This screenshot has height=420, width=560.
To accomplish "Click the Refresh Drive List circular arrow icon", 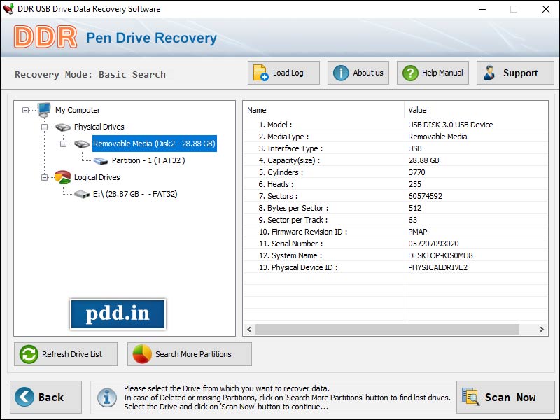I will pos(27,354).
